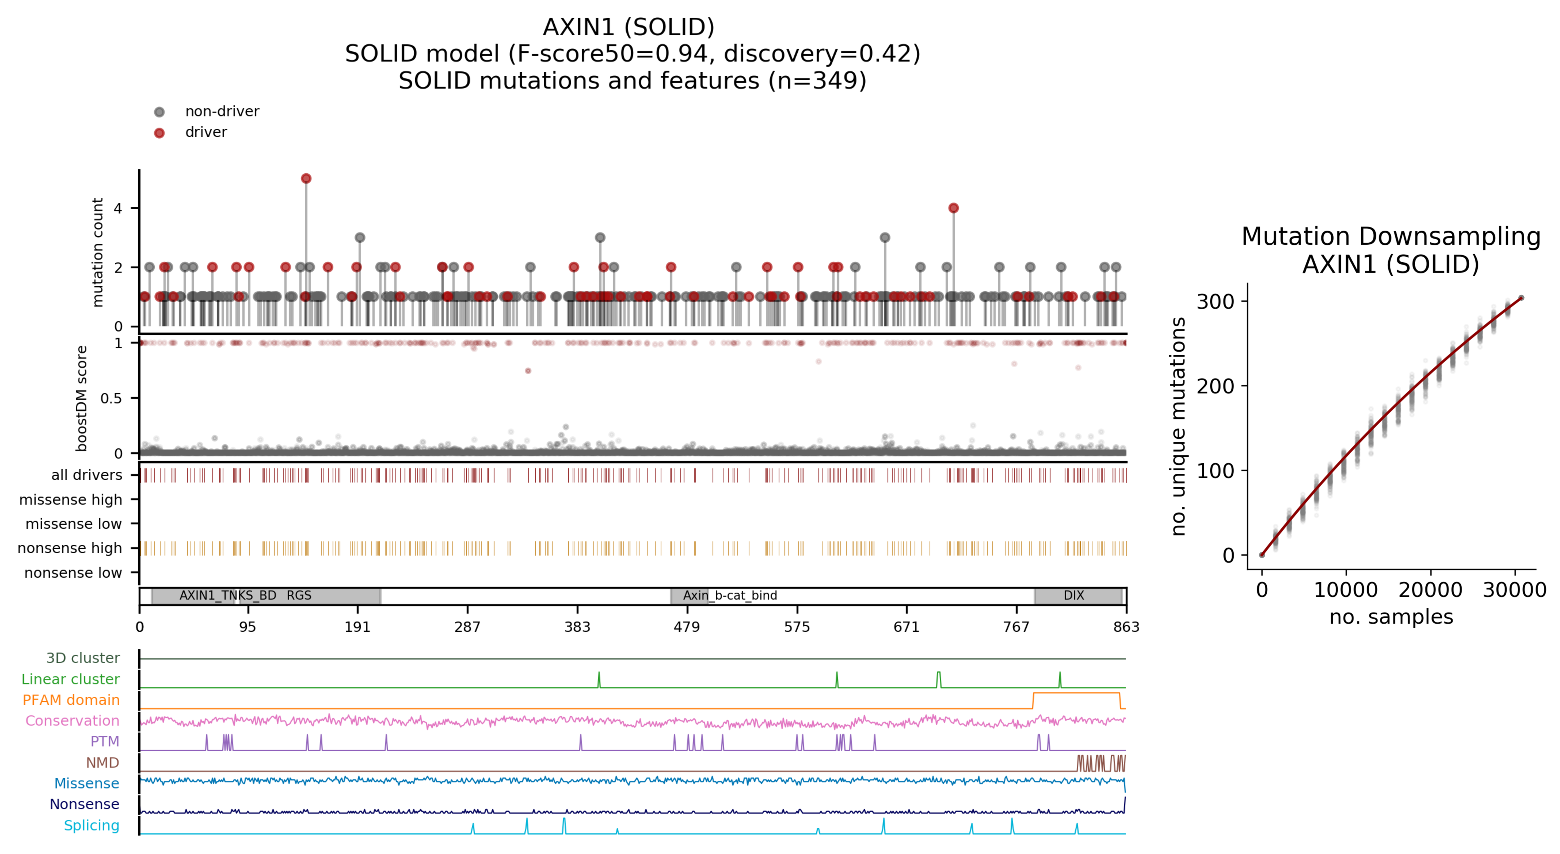Click the red driver legend marker

coord(159,133)
